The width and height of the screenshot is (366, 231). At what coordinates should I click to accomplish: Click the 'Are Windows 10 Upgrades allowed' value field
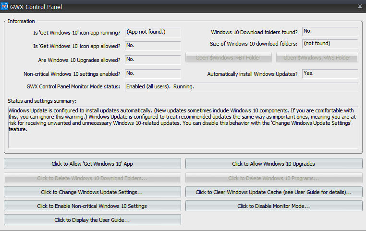pos(153,60)
